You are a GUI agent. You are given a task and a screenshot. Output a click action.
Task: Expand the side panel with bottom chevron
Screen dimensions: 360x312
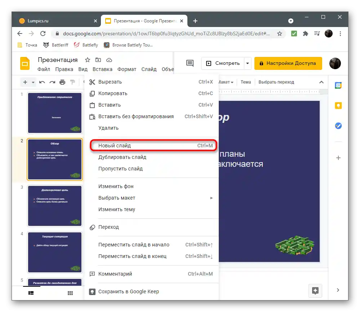338,290
